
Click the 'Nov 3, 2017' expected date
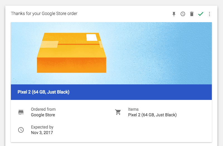(x=42, y=133)
